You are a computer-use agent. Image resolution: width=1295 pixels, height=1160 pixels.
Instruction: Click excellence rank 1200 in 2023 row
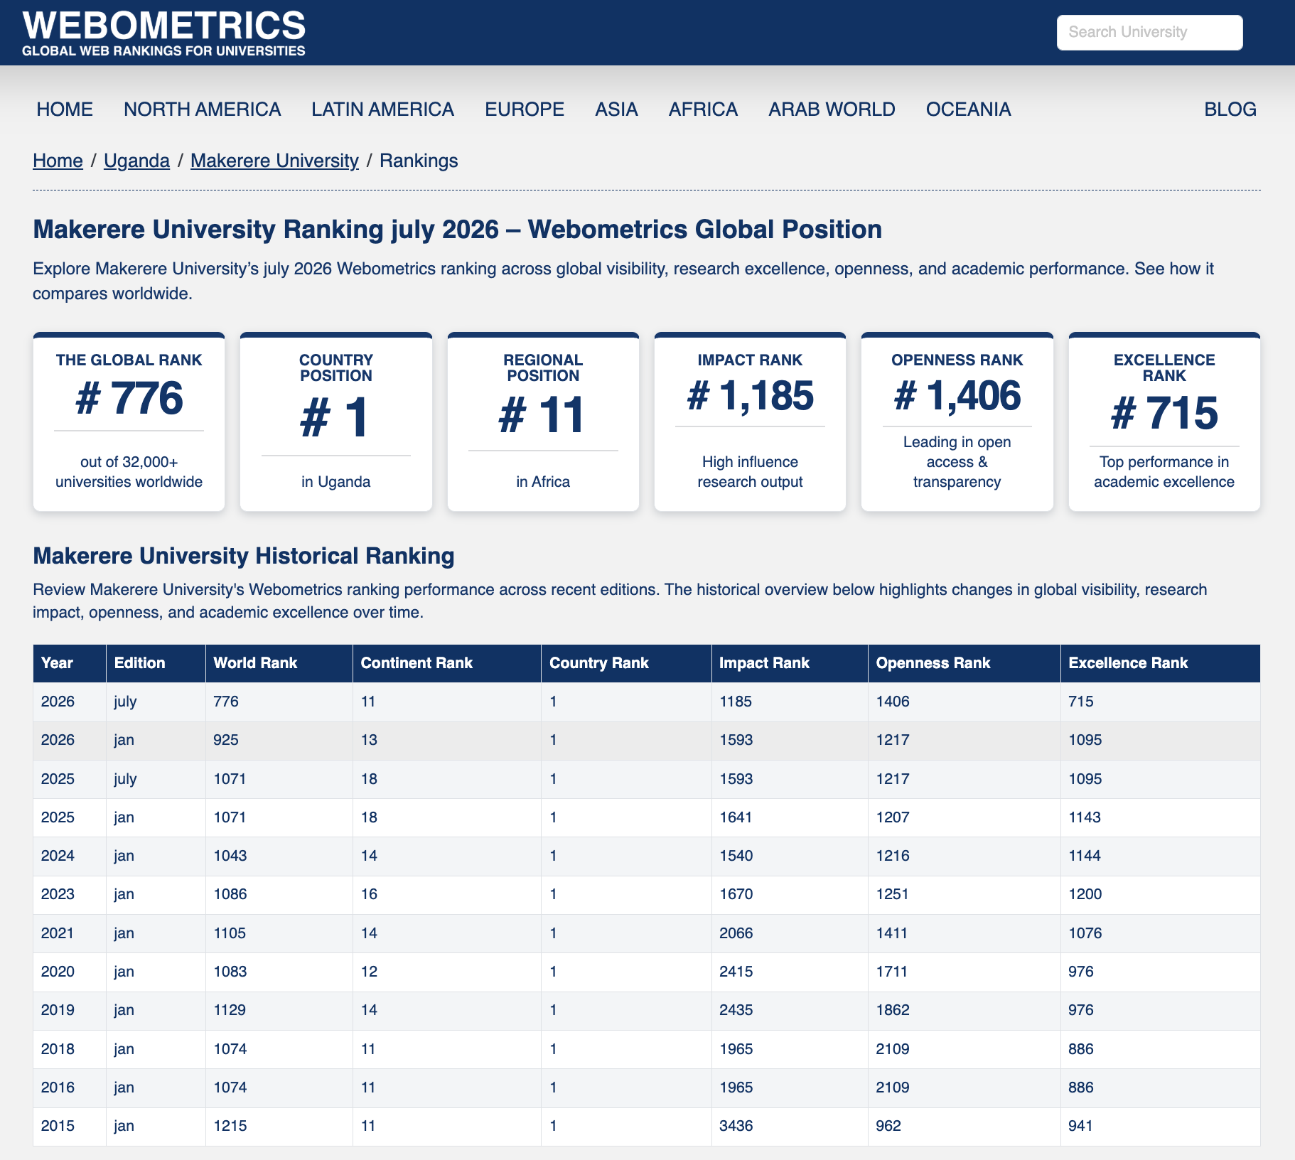pyautogui.click(x=1161, y=894)
